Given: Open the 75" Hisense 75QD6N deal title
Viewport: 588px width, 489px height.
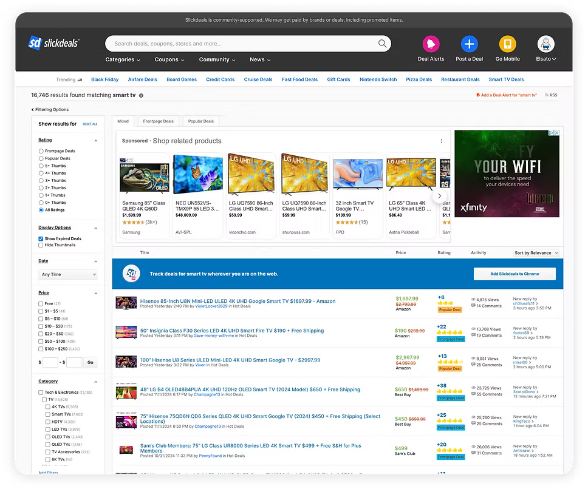Looking at the screenshot, I should click(260, 419).
